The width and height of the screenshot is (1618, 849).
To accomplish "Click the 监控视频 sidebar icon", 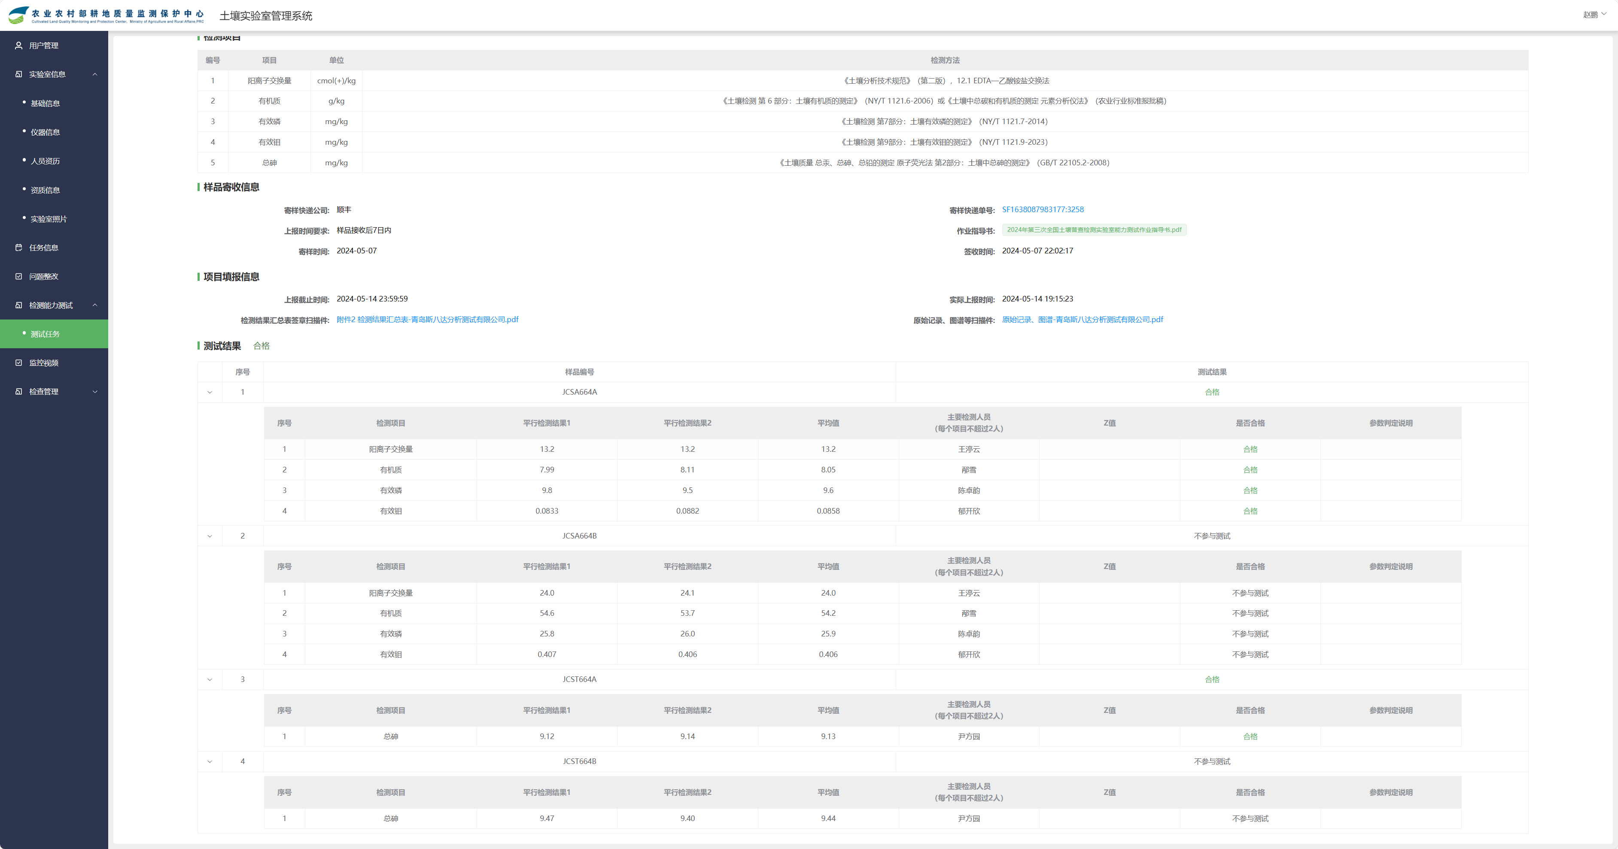I will [19, 362].
